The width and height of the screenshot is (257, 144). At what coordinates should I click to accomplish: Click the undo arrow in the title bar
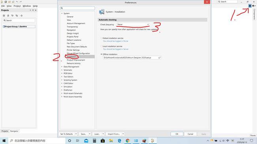(17, 2)
